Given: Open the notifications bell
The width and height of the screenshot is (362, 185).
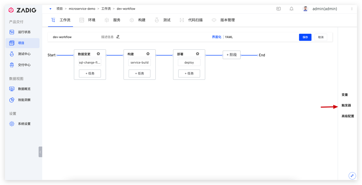Looking at the screenshot, I should tap(292, 9).
